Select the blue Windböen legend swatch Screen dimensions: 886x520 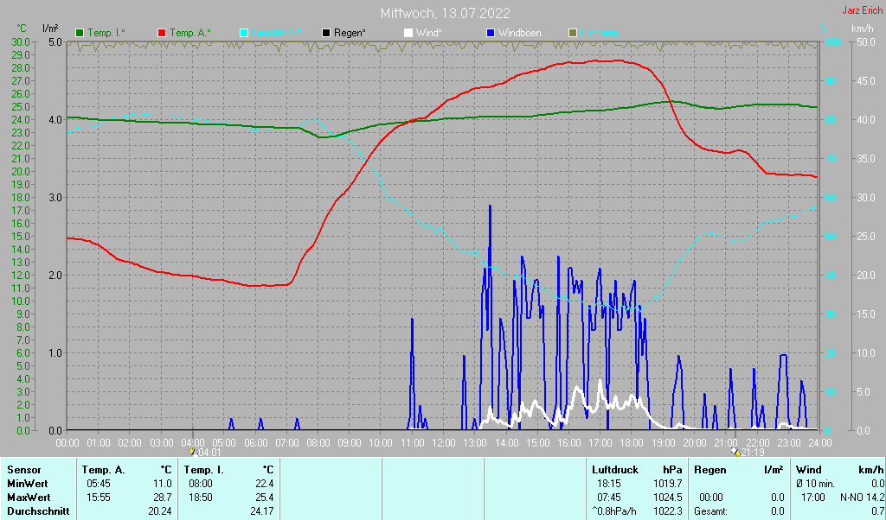[490, 34]
